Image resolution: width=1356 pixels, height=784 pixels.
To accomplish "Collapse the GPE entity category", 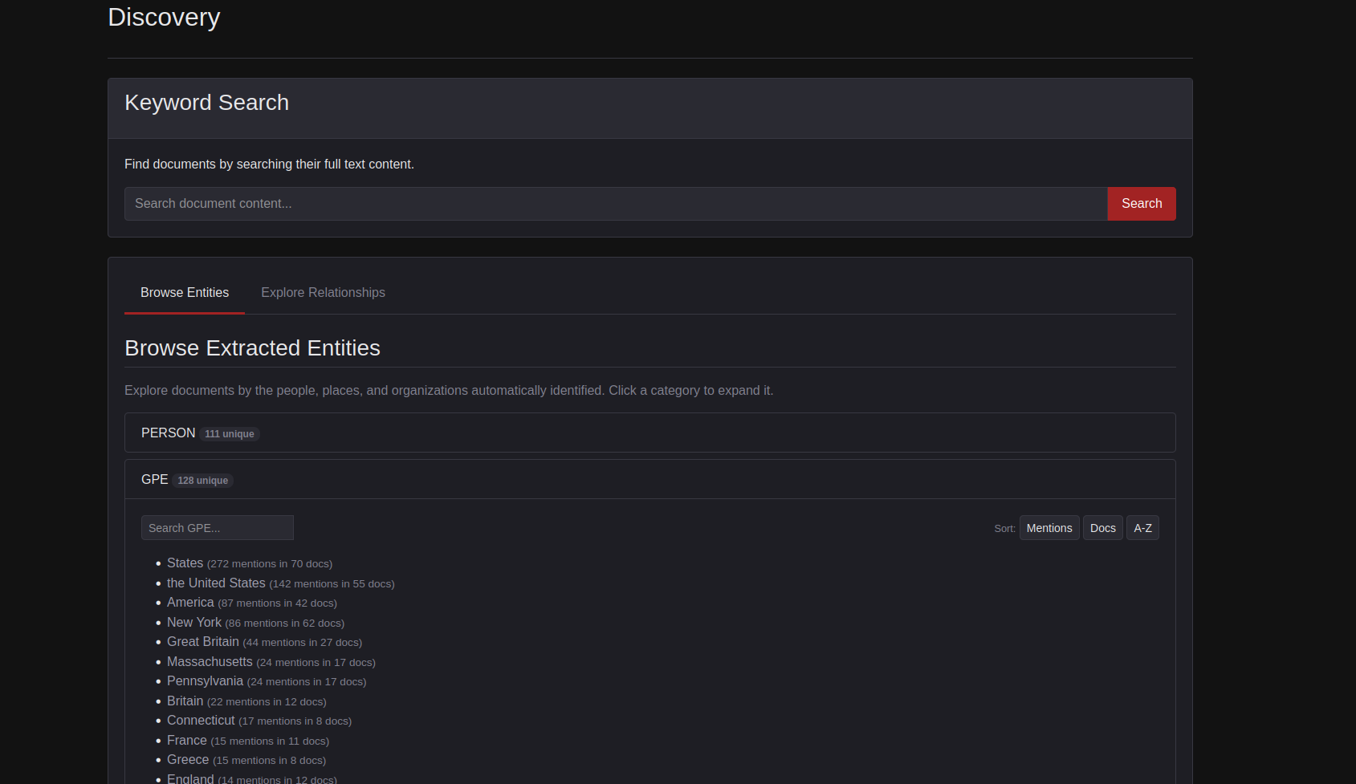I will 155,480.
